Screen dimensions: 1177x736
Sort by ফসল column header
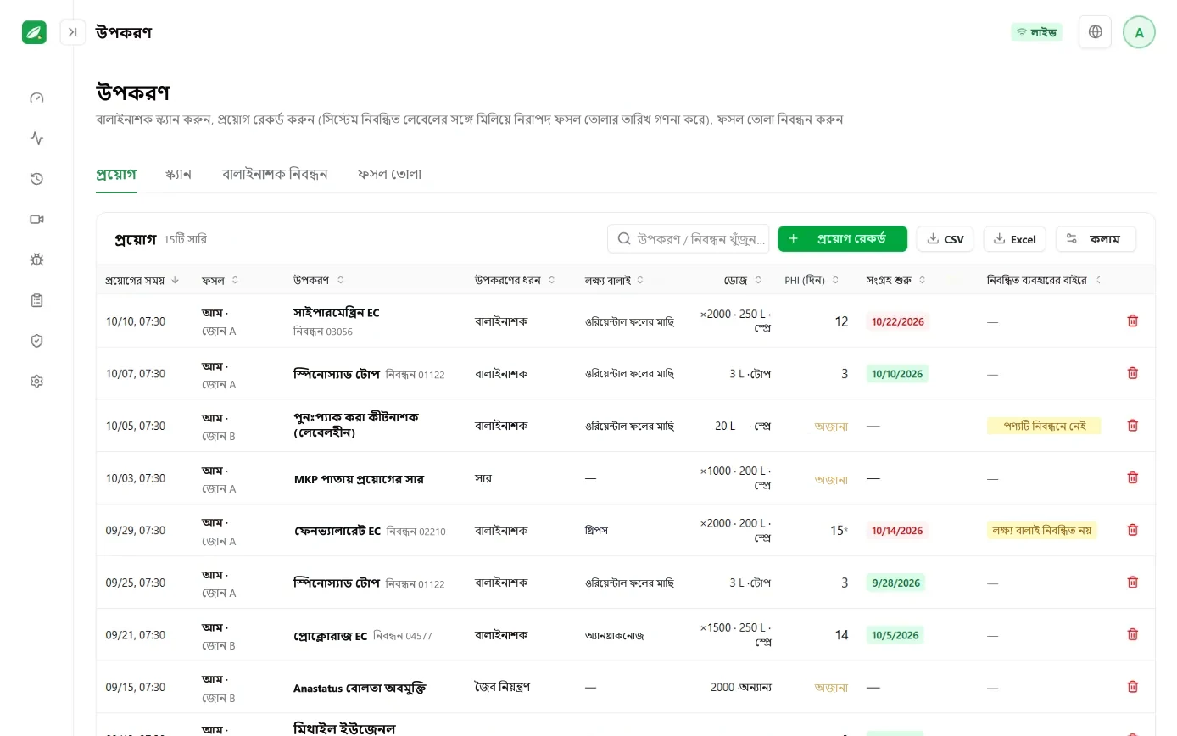click(220, 280)
